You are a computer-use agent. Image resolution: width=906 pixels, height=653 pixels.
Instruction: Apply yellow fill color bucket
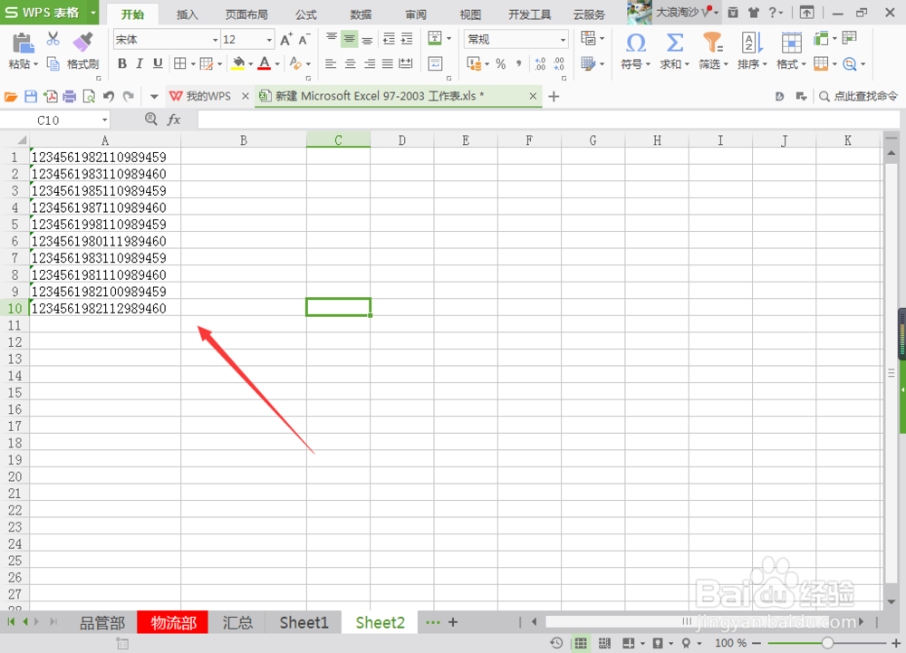[238, 63]
